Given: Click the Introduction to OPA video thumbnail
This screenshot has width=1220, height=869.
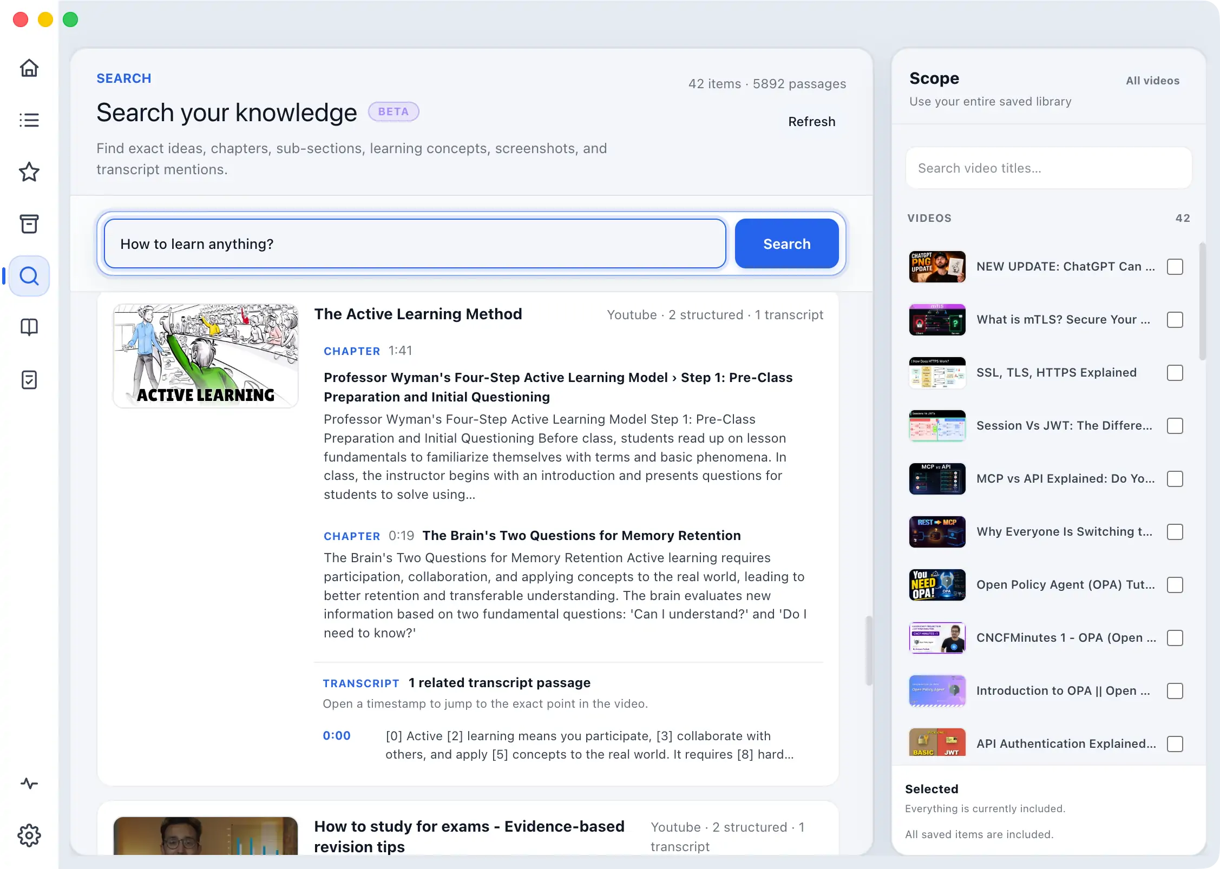Looking at the screenshot, I should click(x=937, y=691).
